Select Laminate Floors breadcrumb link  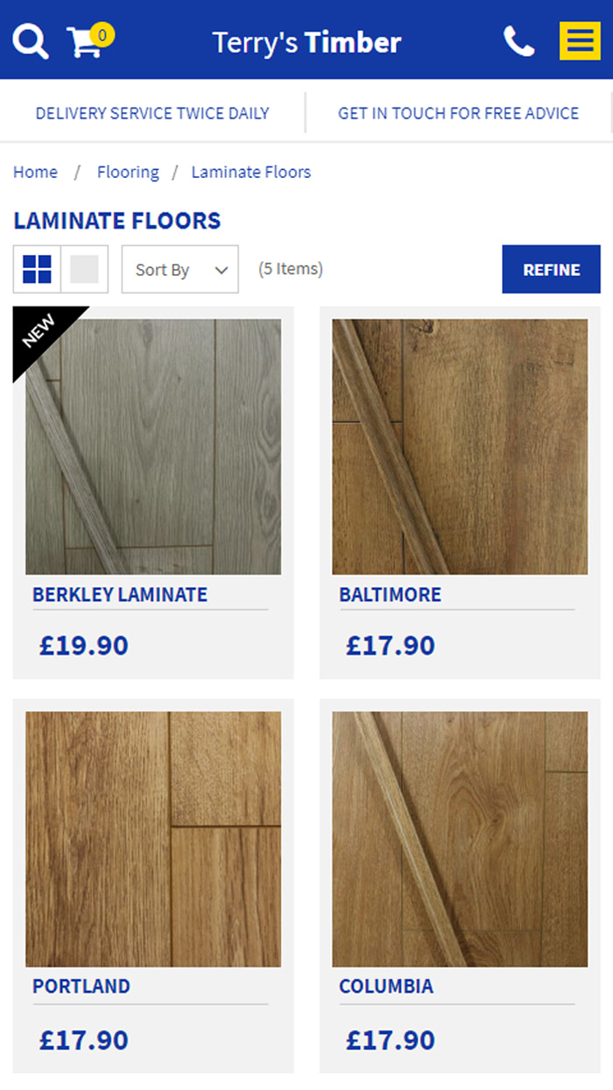pyautogui.click(x=251, y=172)
